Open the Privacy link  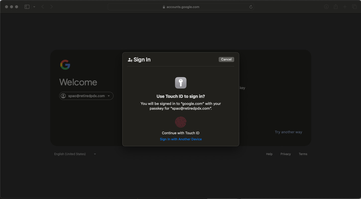point(285,154)
